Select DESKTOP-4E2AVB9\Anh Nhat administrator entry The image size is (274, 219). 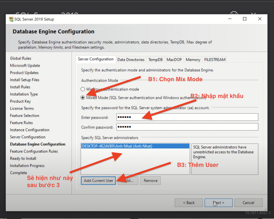(x=135, y=146)
